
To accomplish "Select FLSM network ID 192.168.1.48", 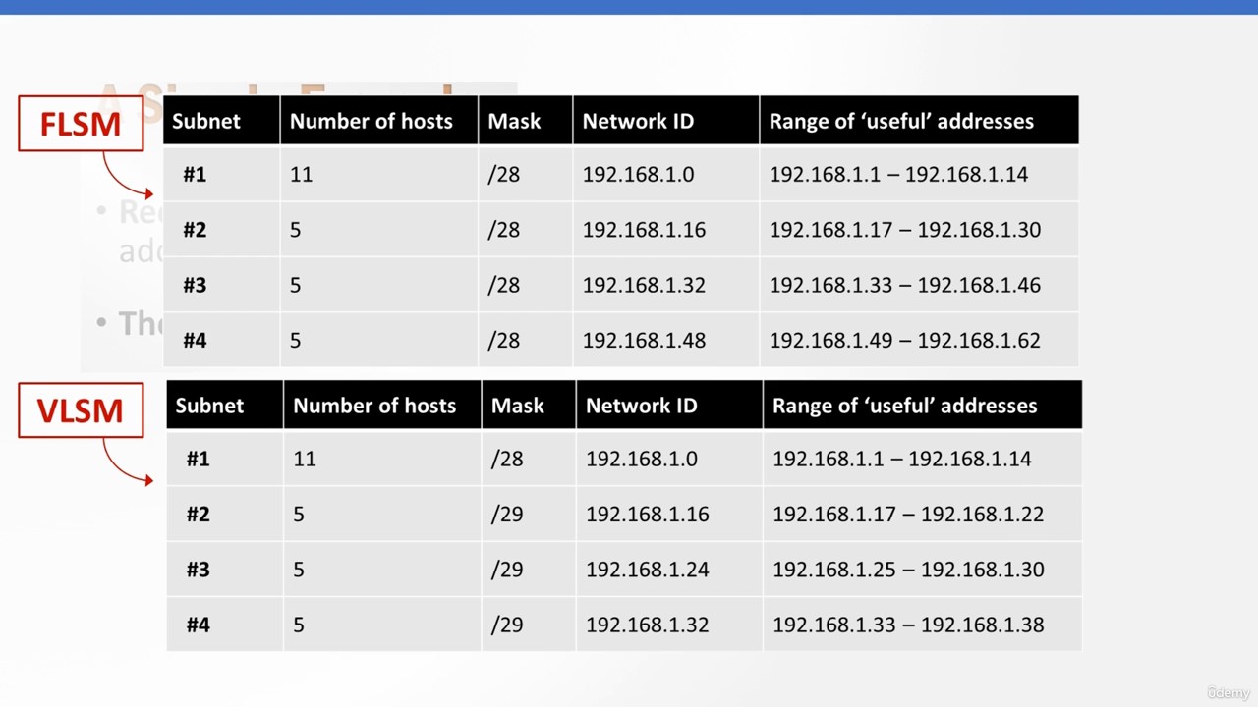I will point(644,341).
